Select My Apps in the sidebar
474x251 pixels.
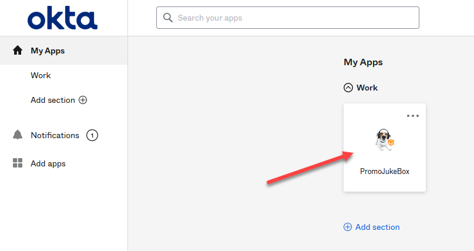[48, 51]
